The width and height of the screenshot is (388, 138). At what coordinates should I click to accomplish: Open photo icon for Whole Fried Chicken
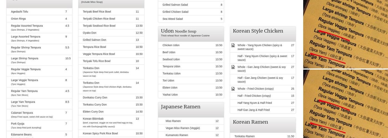click(x=233, y=89)
